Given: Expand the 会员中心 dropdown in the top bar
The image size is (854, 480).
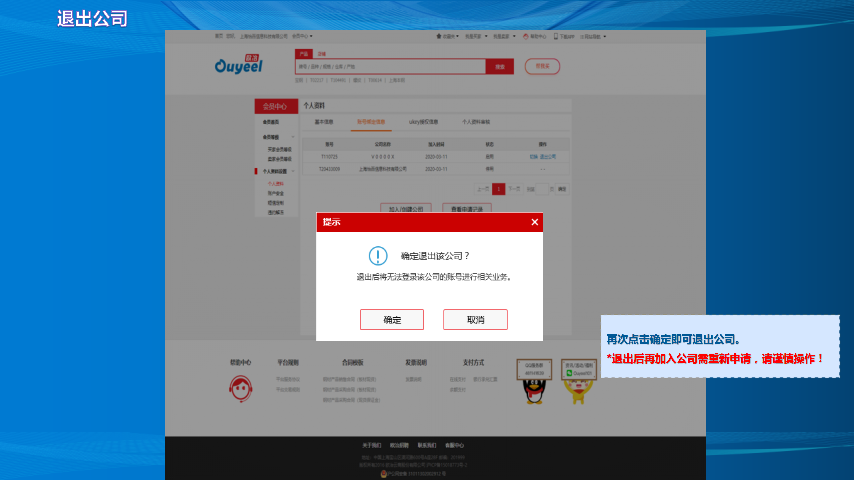Looking at the screenshot, I should 303,36.
